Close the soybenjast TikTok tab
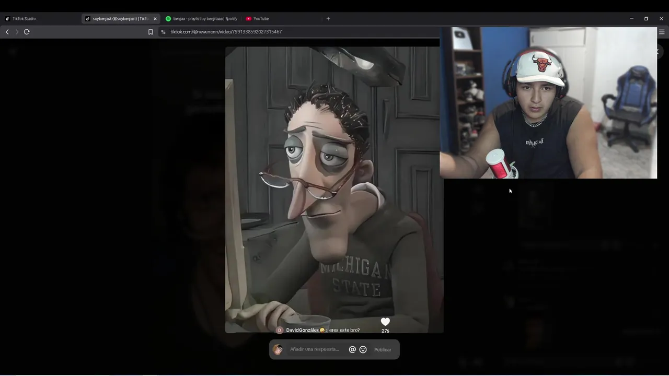The image size is (669, 376). [155, 19]
